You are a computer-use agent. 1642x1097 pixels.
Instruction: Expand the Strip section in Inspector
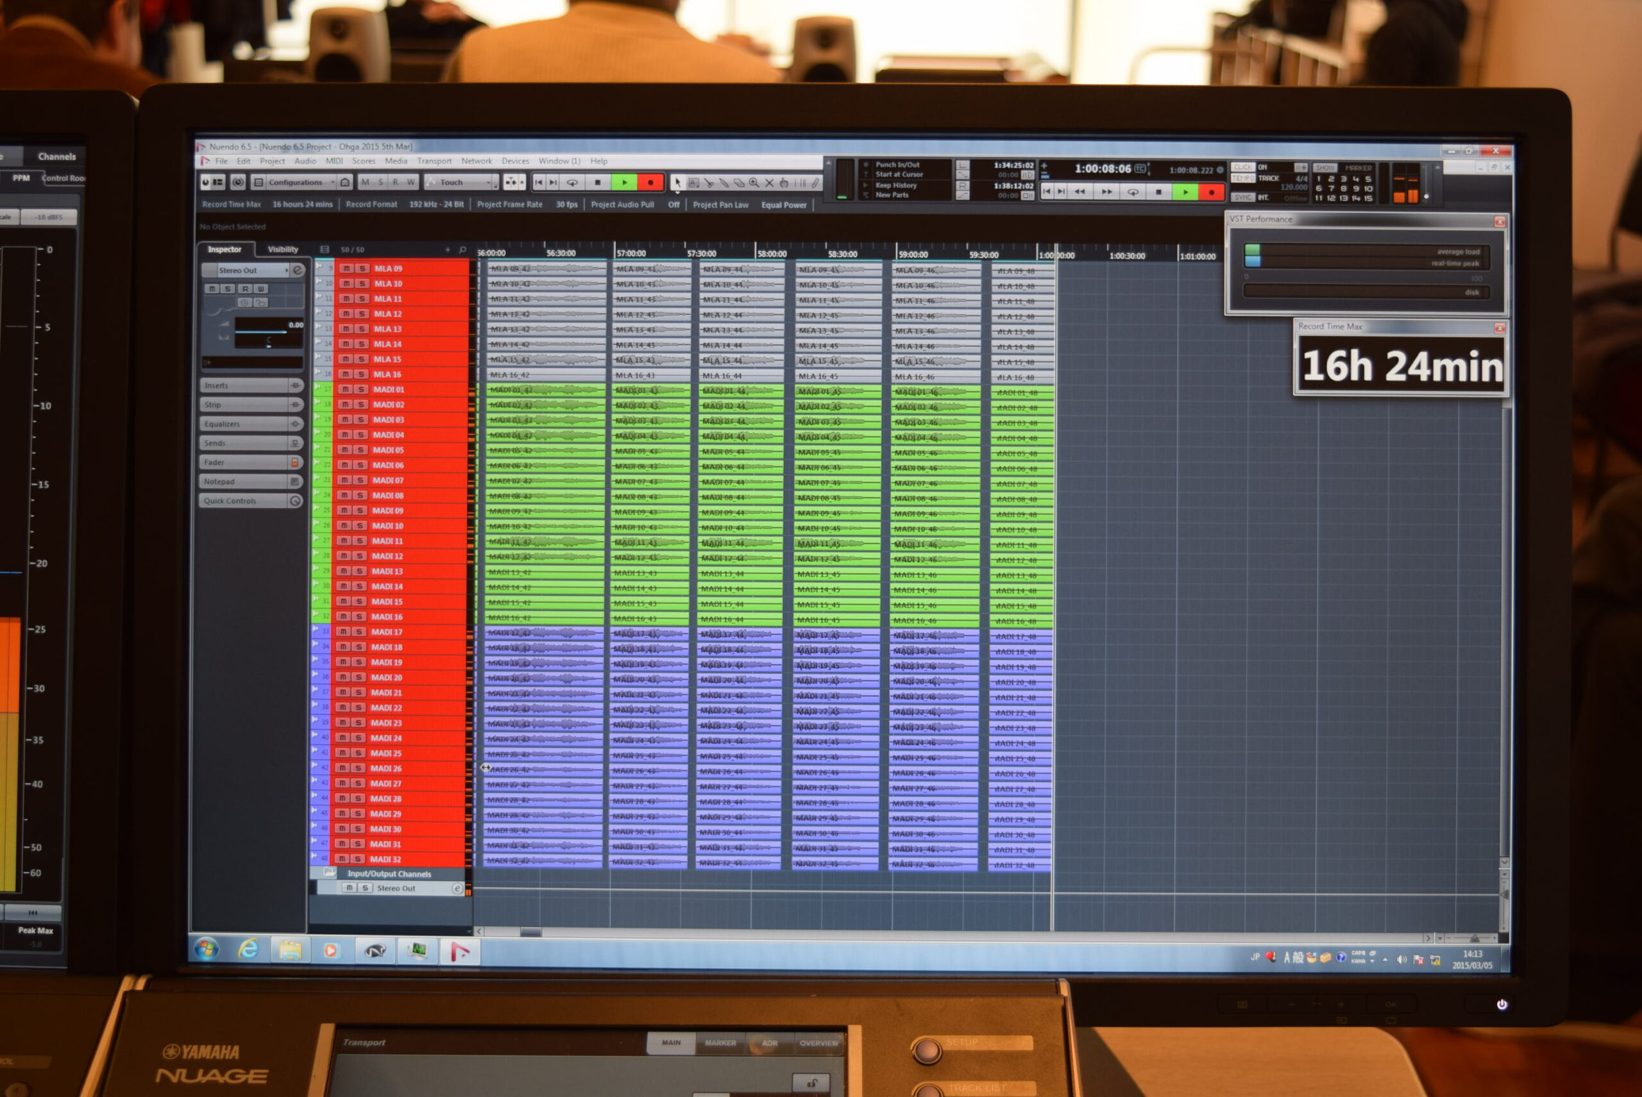pyautogui.click(x=251, y=405)
